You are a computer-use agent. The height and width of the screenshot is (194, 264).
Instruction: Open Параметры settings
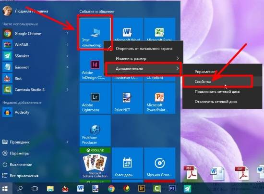click(x=20, y=153)
